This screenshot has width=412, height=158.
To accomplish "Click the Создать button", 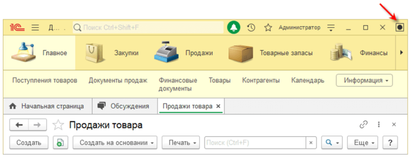I will click(29, 142).
